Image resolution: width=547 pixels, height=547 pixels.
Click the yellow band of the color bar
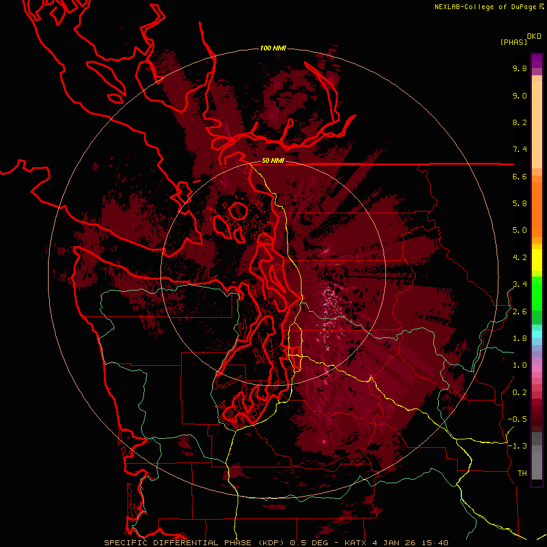pos(537,260)
